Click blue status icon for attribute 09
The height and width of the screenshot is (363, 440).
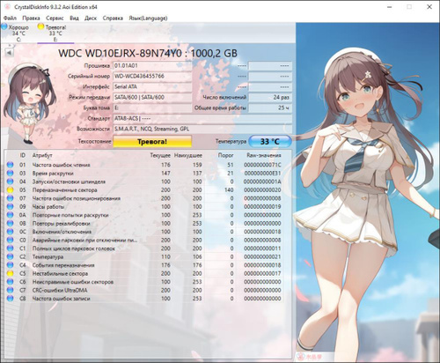(11, 206)
